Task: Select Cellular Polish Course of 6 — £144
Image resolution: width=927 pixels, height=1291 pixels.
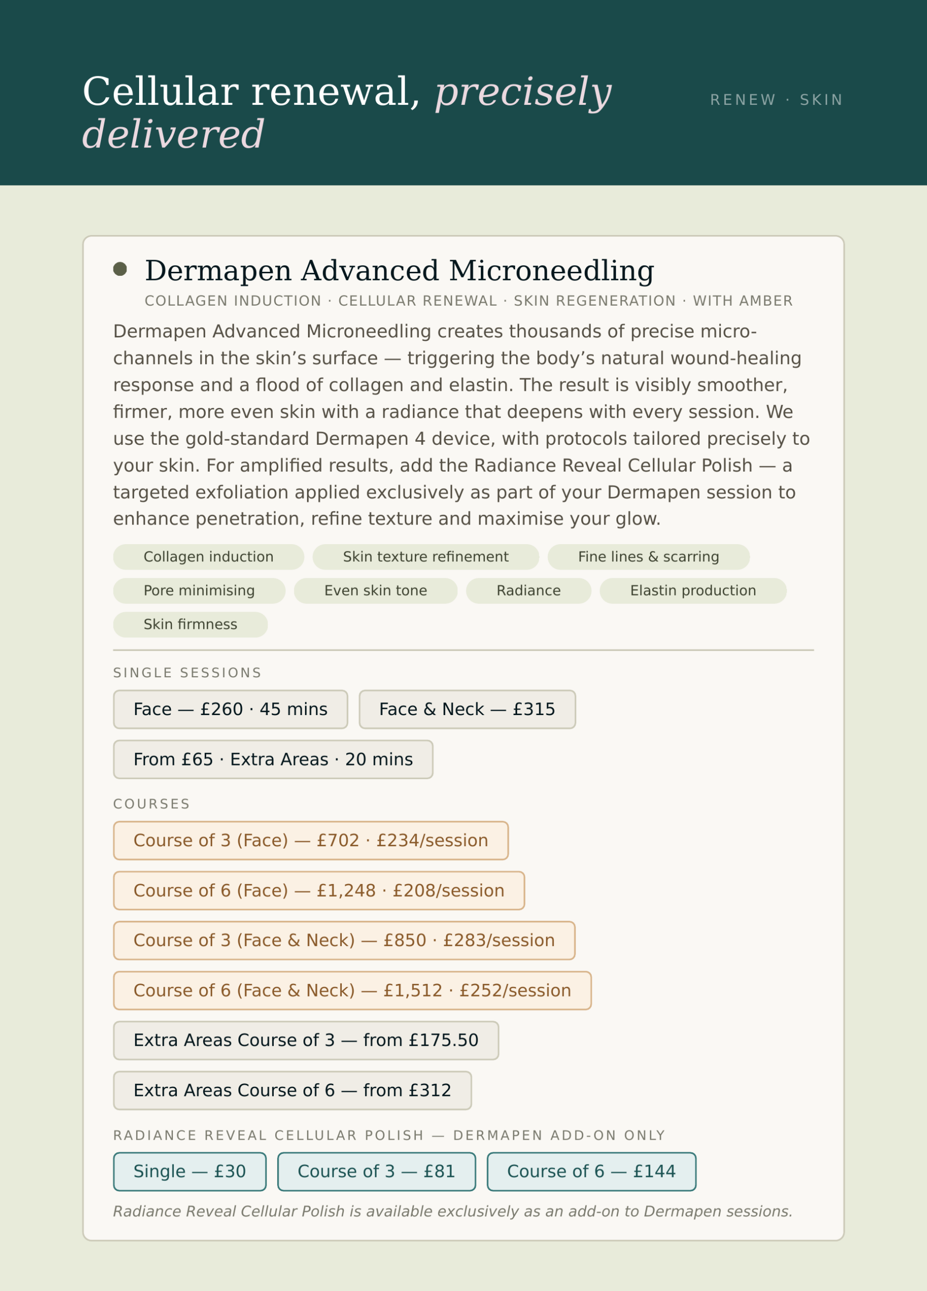Action: pyautogui.click(x=591, y=1171)
